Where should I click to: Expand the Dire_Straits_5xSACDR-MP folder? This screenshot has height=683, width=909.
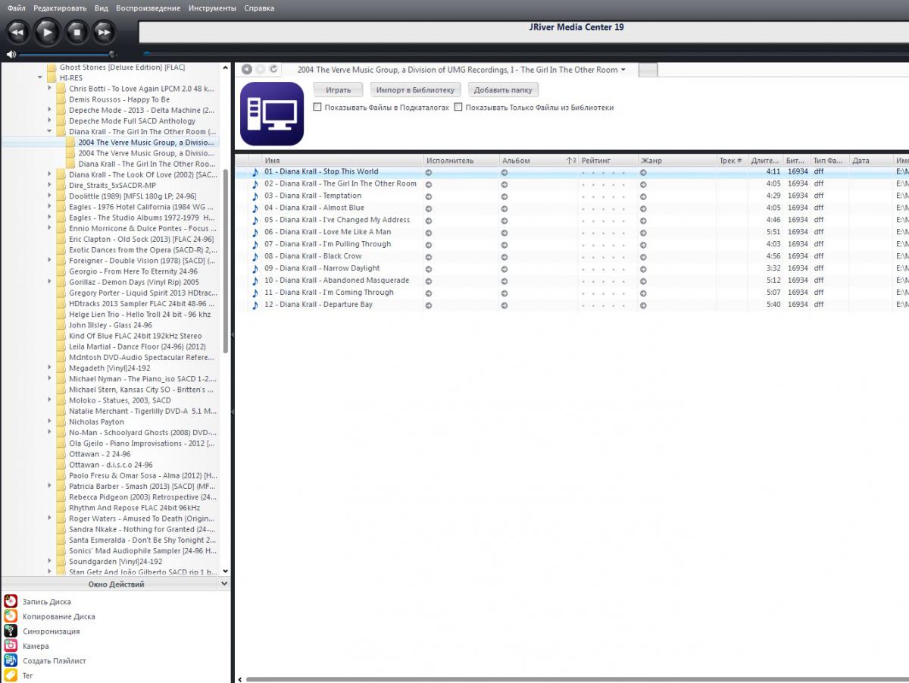(50, 185)
